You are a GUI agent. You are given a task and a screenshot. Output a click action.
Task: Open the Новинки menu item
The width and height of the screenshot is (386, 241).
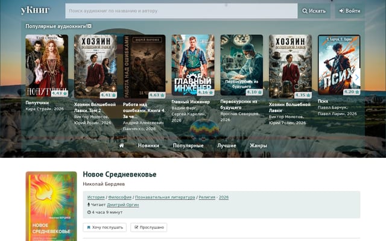click(148, 146)
